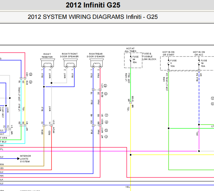Click the Right Front Door Speaker symbol
The image size is (214, 191).
click(70, 63)
